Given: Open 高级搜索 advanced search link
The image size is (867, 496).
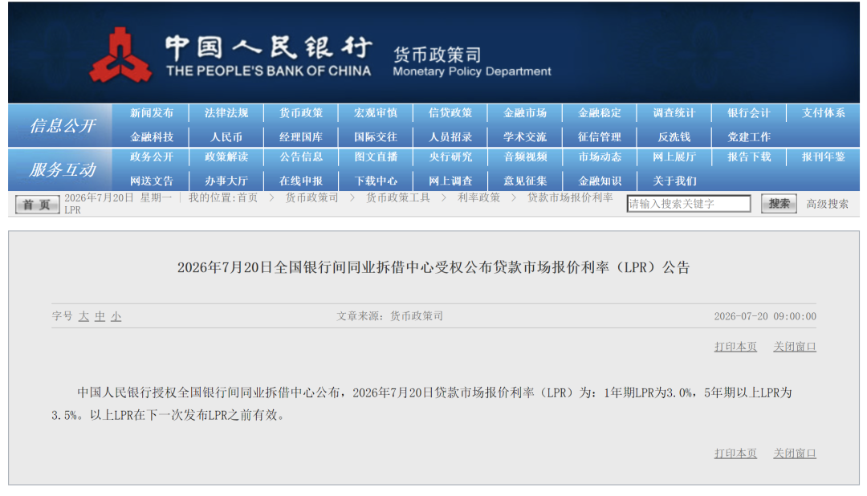Looking at the screenshot, I should 827,204.
